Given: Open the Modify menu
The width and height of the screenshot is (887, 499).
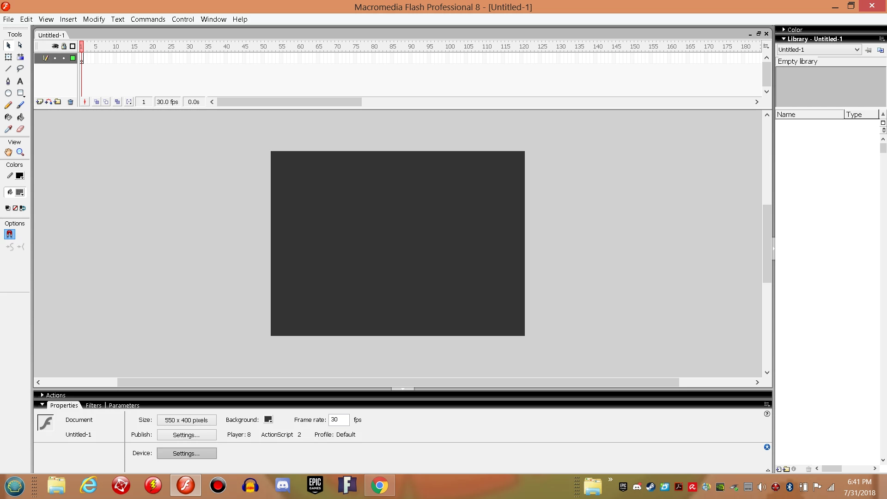Looking at the screenshot, I should (x=94, y=19).
